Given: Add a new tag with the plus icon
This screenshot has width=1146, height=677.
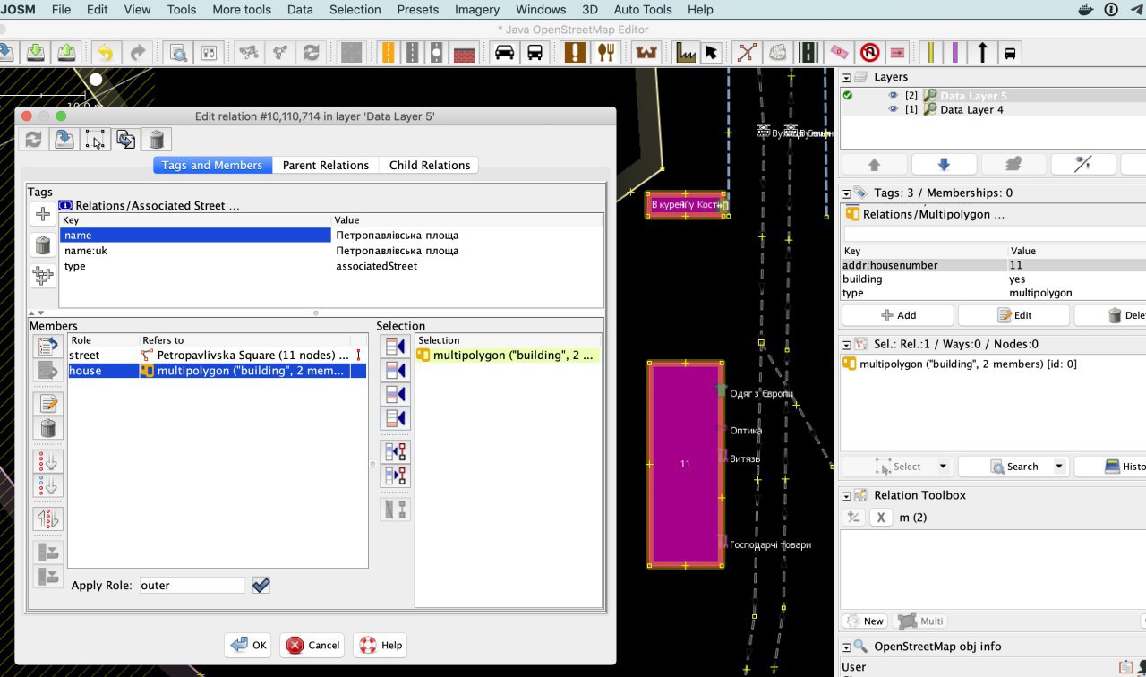Looking at the screenshot, I should (42, 214).
